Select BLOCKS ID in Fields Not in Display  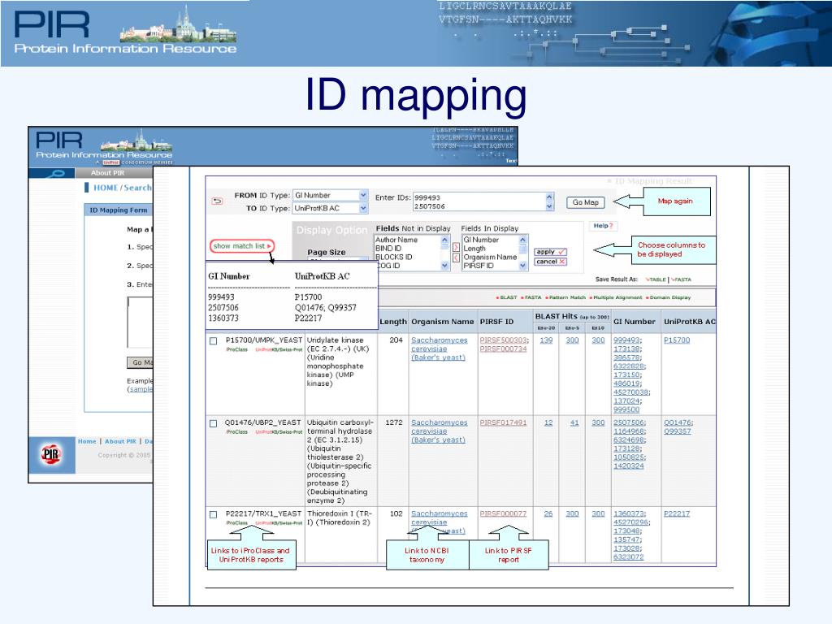[x=394, y=257]
